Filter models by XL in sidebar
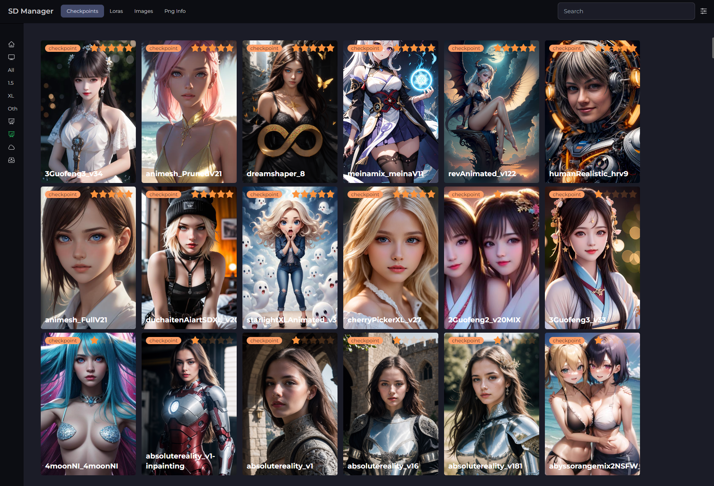The image size is (714, 486). point(11,96)
